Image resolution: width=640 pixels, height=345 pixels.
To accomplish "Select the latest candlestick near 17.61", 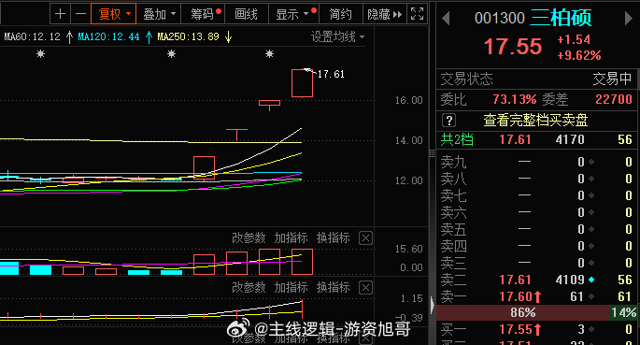I will (x=302, y=83).
